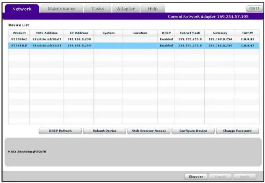The height and width of the screenshot is (183, 265).
Task: Click the Discover button
Action: [196, 177]
